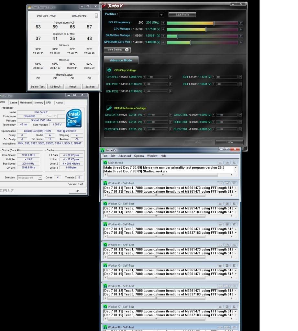This screenshot has width=298, height=331.
Task: Click CHC CTRL increase arrow
Action: [240, 129]
